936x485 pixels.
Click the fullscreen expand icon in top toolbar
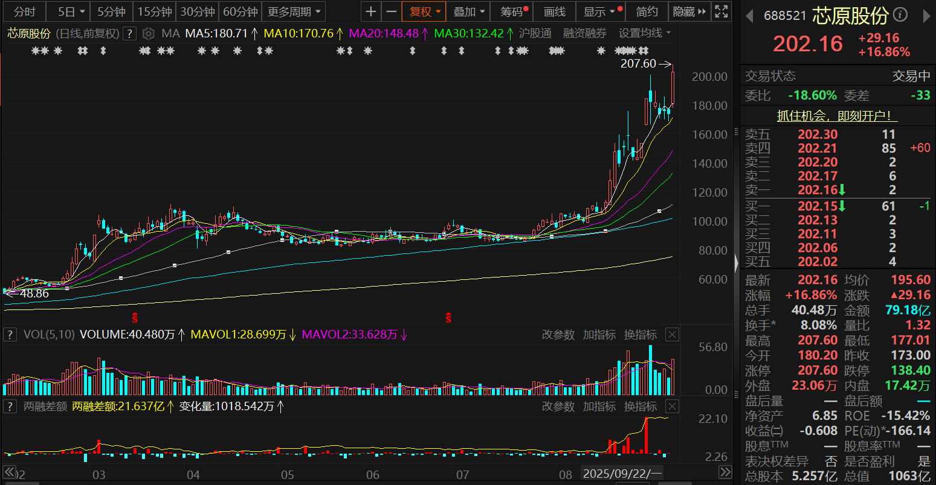(x=721, y=11)
